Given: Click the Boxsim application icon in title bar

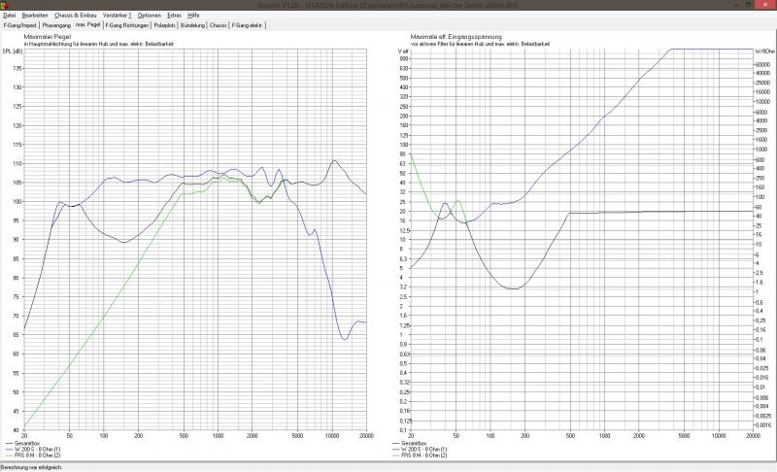Looking at the screenshot, I should 5,5.
